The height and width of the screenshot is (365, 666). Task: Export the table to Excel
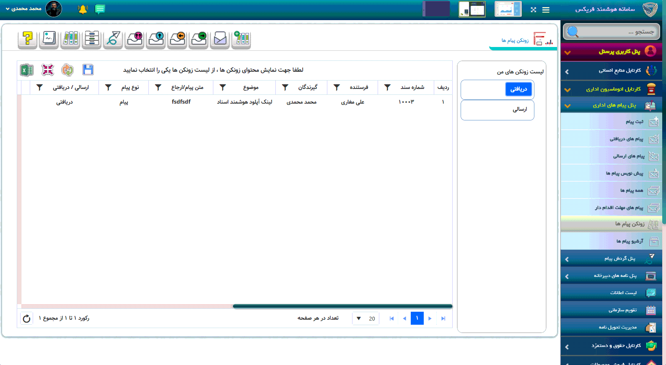click(27, 70)
